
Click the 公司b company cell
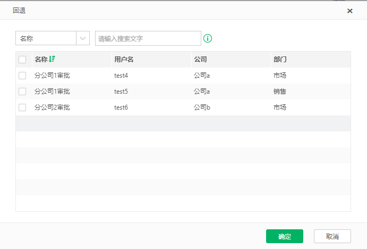(x=202, y=107)
